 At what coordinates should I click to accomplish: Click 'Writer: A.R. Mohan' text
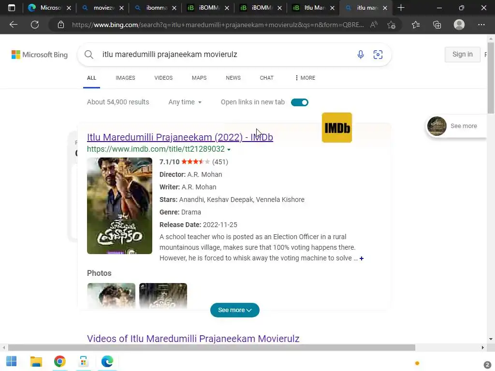188,187
